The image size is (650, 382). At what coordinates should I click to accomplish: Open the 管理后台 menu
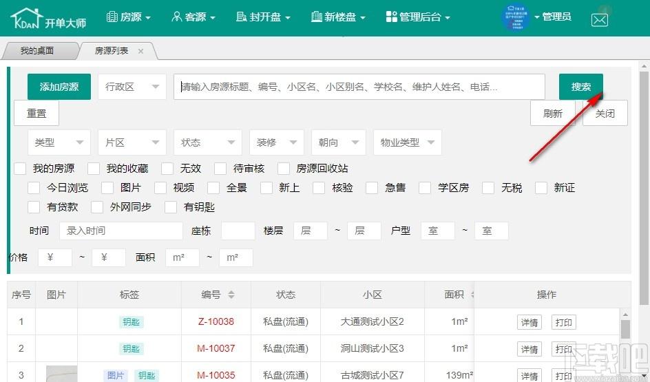point(418,17)
